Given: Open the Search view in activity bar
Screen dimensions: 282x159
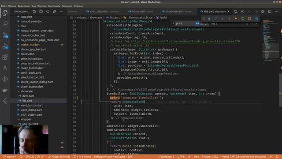Looking at the screenshot, I should coord(5,23).
